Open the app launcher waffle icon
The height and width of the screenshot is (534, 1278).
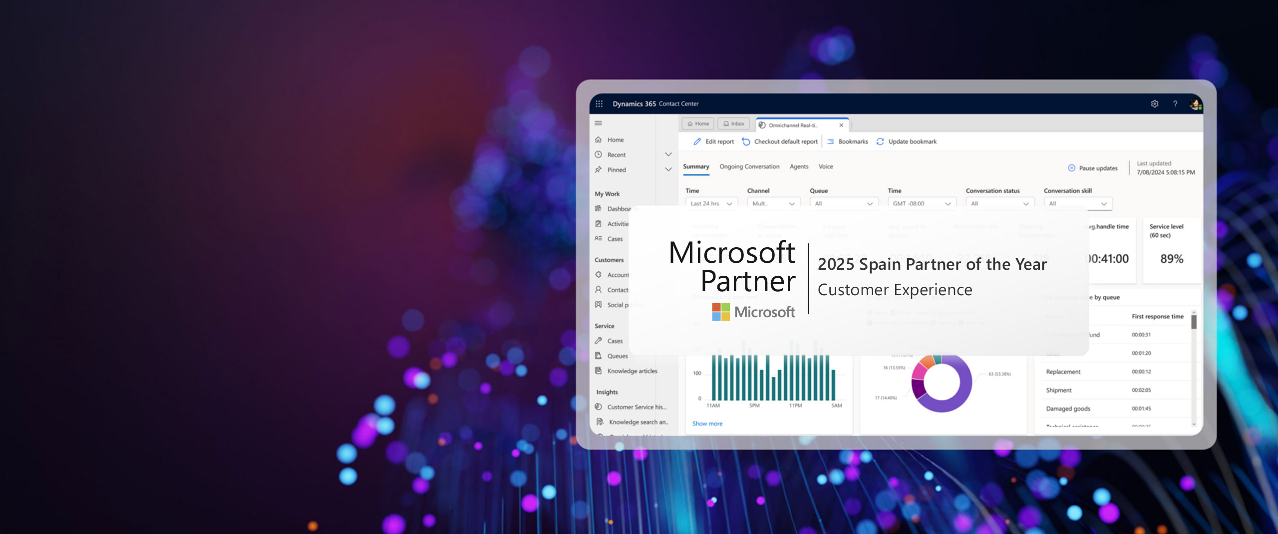coord(599,104)
